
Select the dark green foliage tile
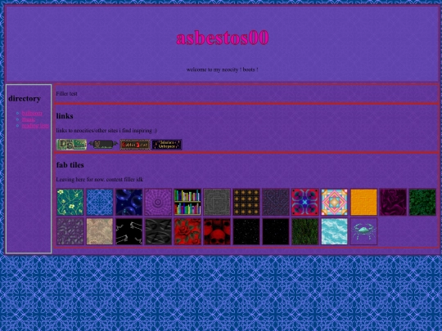click(422, 202)
